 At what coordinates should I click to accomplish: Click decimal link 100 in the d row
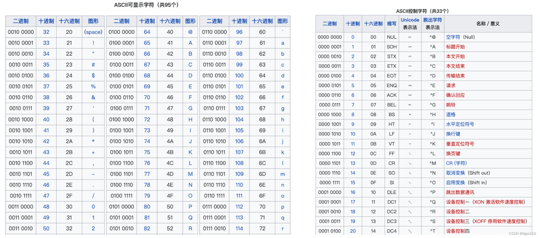point(239,76)
